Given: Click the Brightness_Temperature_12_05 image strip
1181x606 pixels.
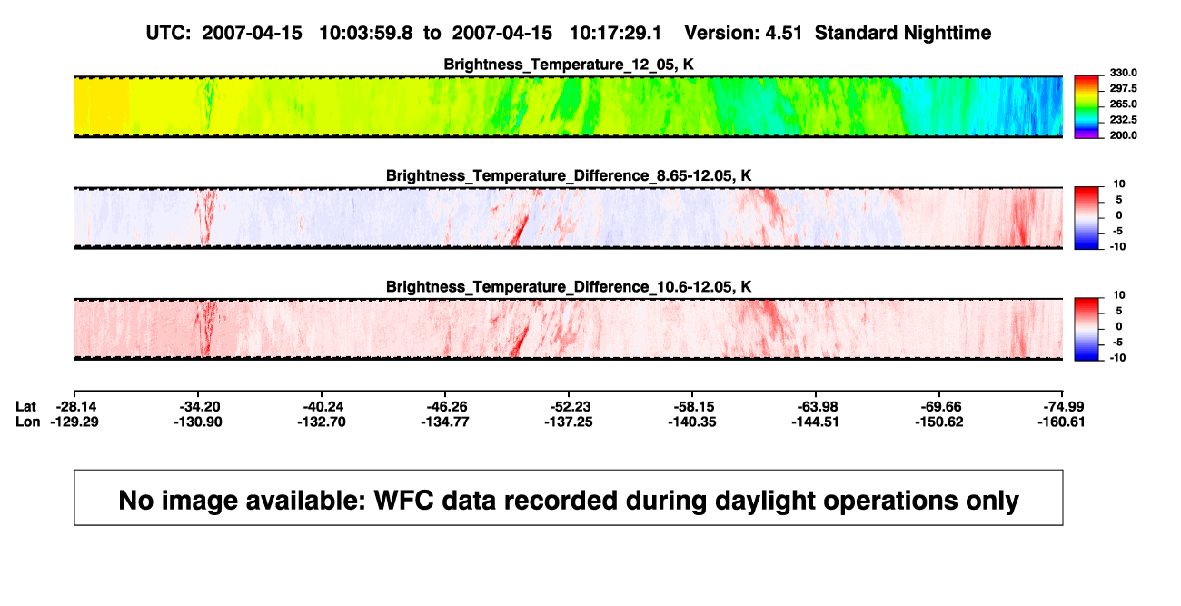Looking at the screenshot, I should [x=569, y=106].
